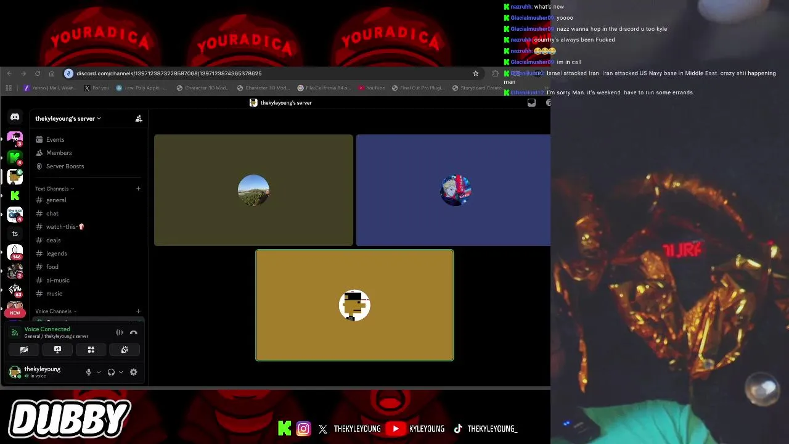This screenshot has height=444, width=789.
Task: Open Storyboard Creator bookmark
Action: pos(478,88)
